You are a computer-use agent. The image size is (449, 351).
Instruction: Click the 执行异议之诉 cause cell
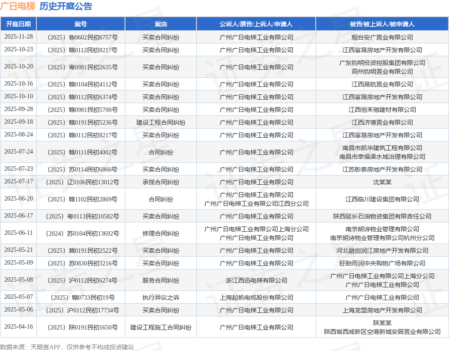coord(160,297)
